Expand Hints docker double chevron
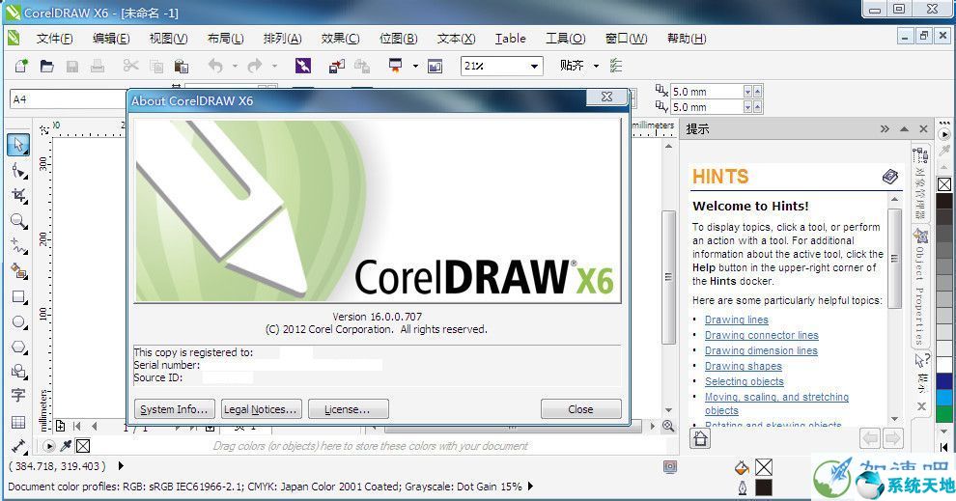 885,129
